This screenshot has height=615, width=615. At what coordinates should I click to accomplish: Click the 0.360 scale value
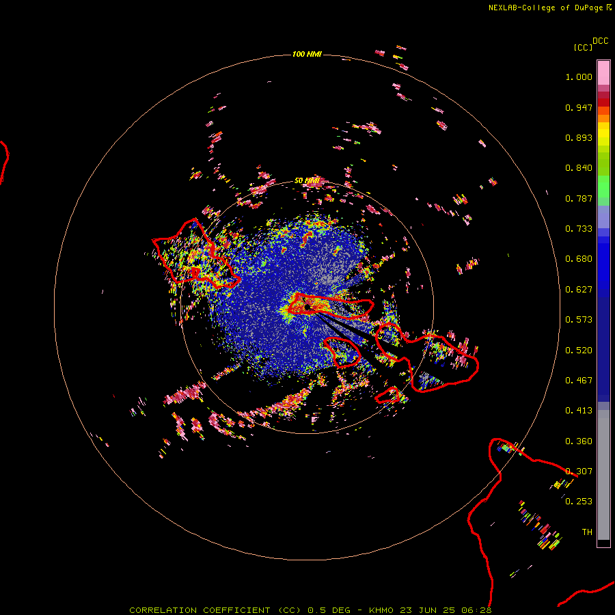click(579, 441)
